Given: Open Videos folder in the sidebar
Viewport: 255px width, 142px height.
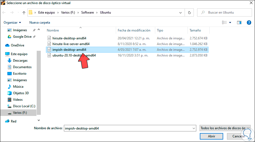Looking at the screenshot, I should point(18,100).
